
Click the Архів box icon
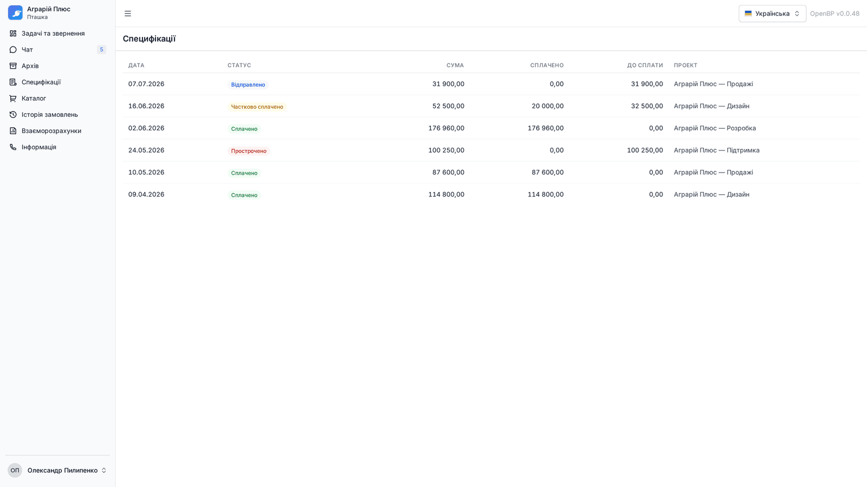[13, 66]
